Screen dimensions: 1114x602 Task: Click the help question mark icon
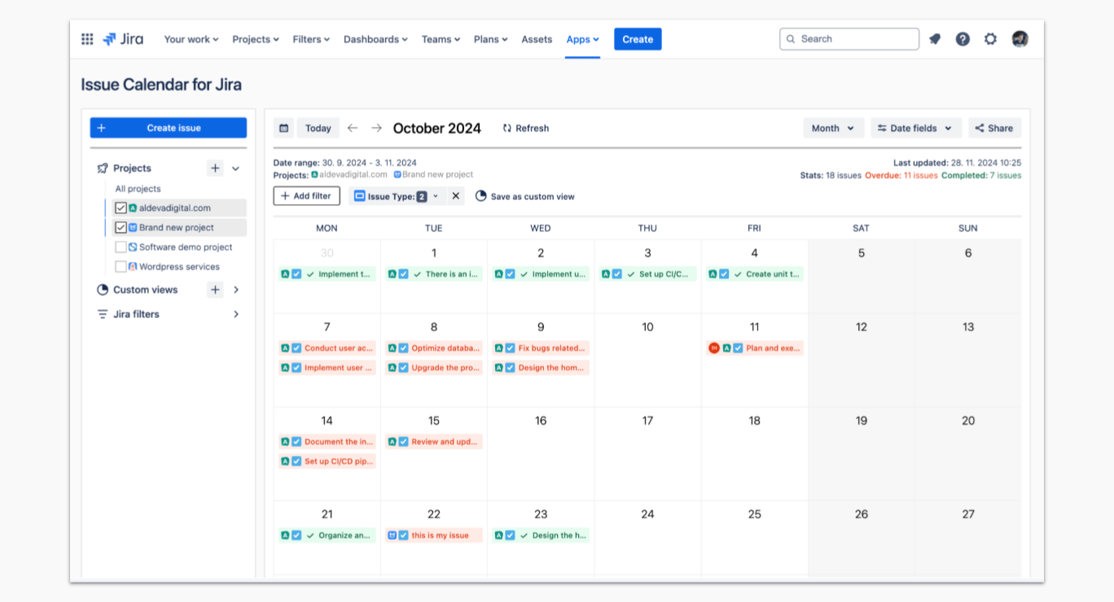click(x=963, y=39)
